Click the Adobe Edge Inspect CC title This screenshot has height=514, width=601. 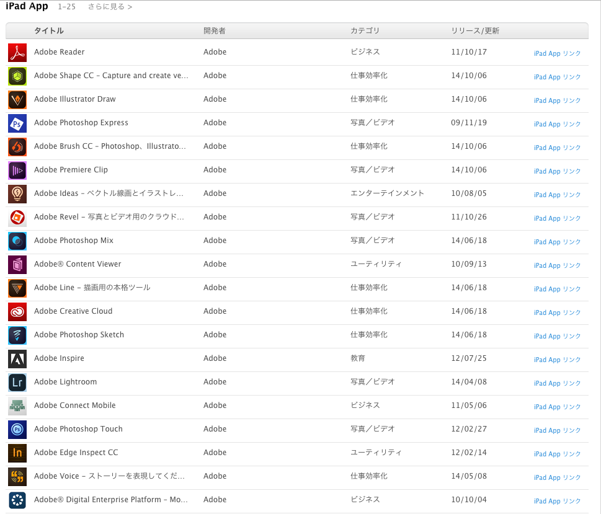point(76,452)
